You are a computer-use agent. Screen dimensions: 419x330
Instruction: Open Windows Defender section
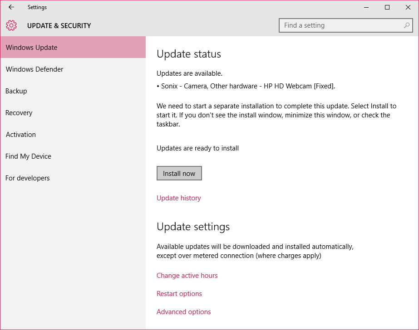point(73,69)
